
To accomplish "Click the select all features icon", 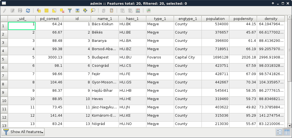I will coord(46,11).
